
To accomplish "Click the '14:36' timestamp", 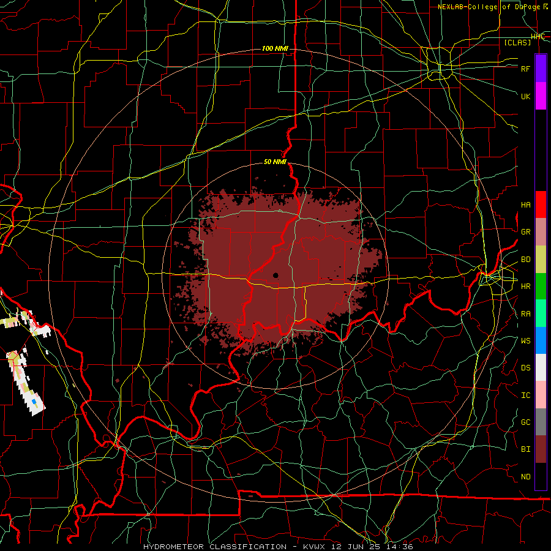I will tap(401, 547).
